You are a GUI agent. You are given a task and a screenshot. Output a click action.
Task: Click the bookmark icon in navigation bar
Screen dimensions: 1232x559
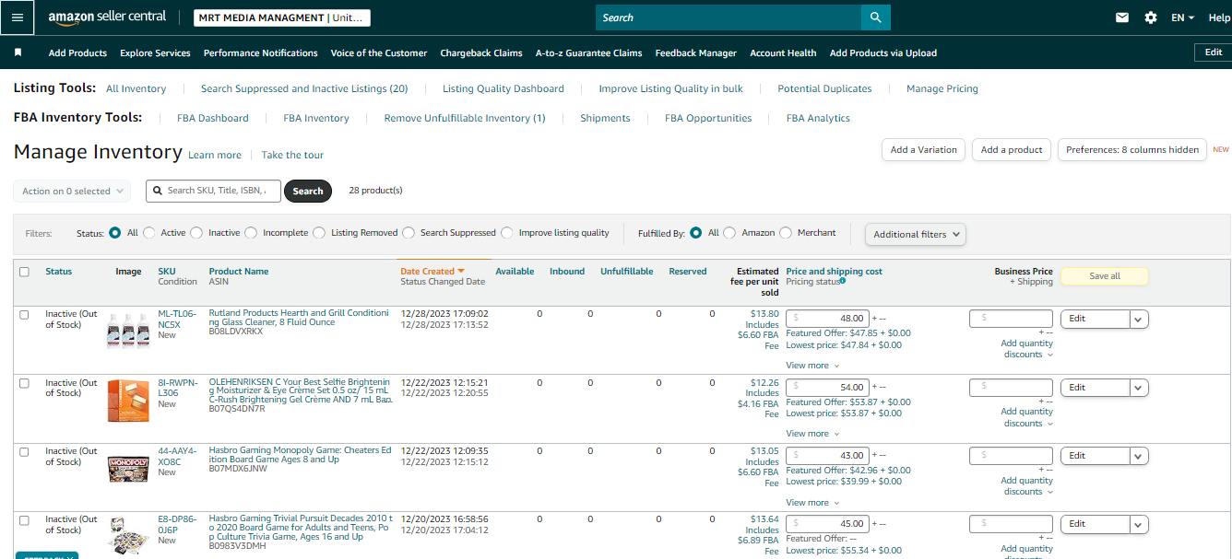click(x=18, y=52)
